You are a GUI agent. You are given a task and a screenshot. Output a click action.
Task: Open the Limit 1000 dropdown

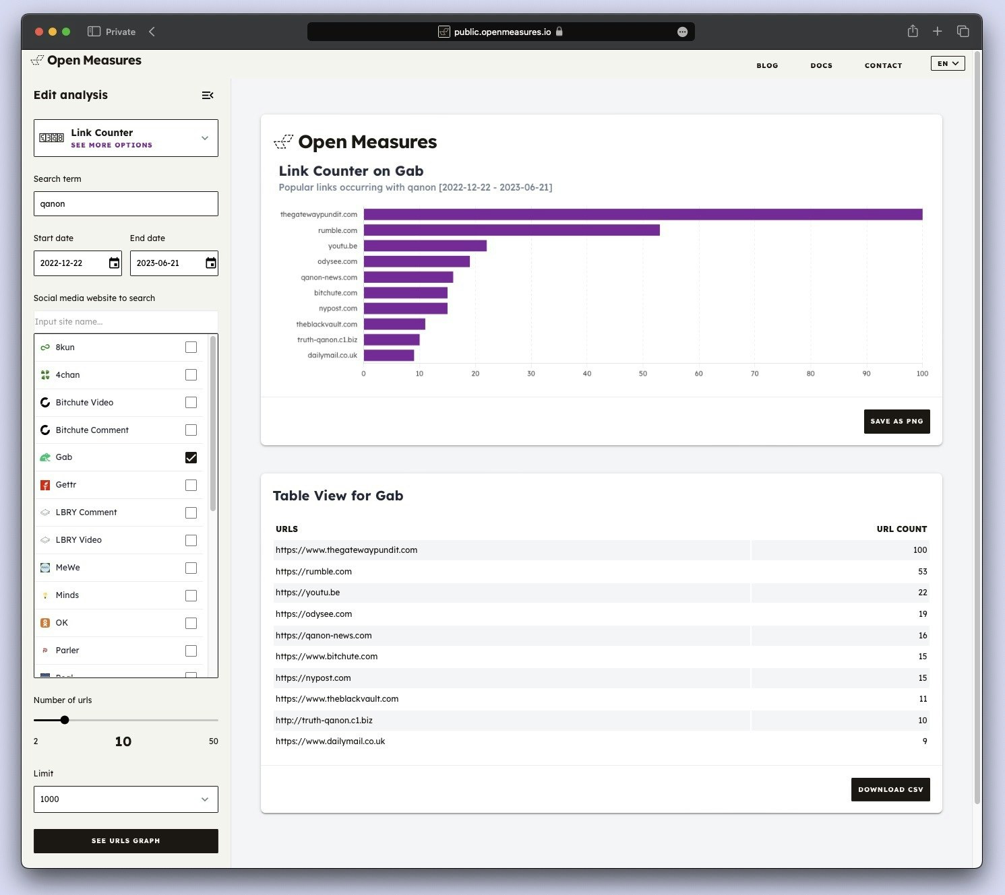point(126,799)
